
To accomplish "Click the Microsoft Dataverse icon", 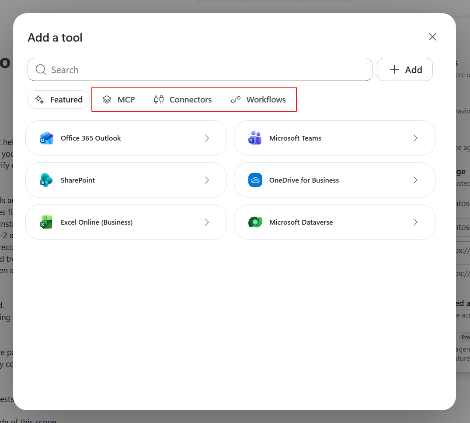I will pyautogui.click(x=255, y=222).
